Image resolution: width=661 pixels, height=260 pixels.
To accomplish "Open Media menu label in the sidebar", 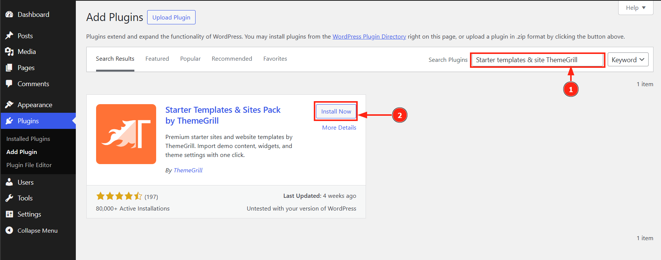I will point(27,52).
